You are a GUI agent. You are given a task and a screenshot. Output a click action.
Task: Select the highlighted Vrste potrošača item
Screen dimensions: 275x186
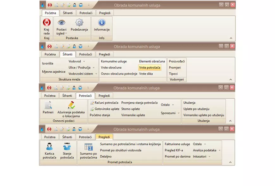(150, 68)
